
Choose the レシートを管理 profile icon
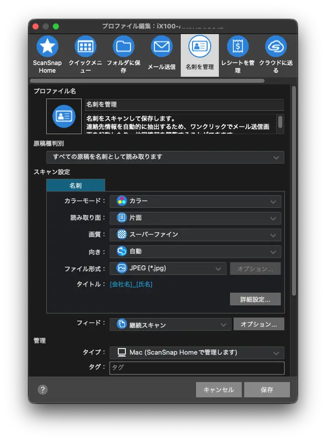click(238, 47)
